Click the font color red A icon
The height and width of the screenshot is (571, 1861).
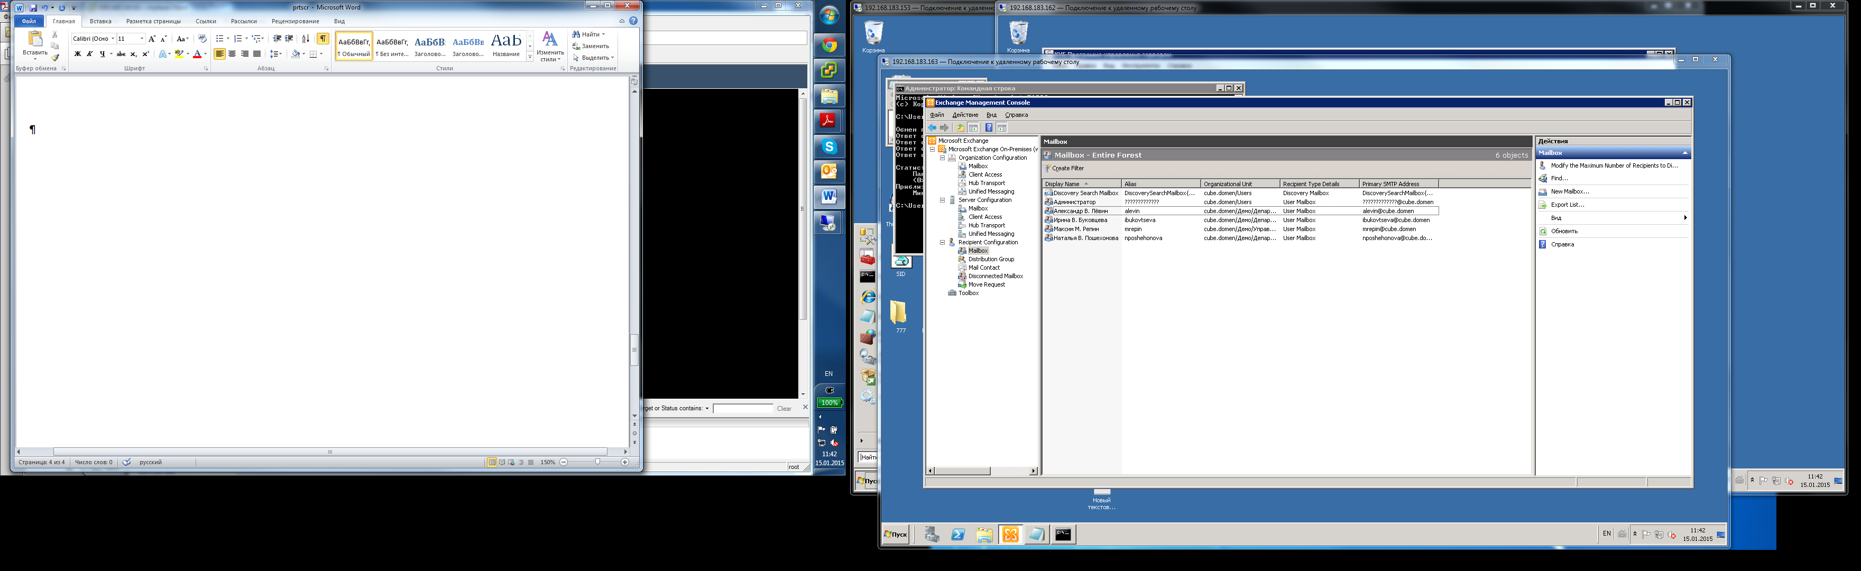[197, 54]
